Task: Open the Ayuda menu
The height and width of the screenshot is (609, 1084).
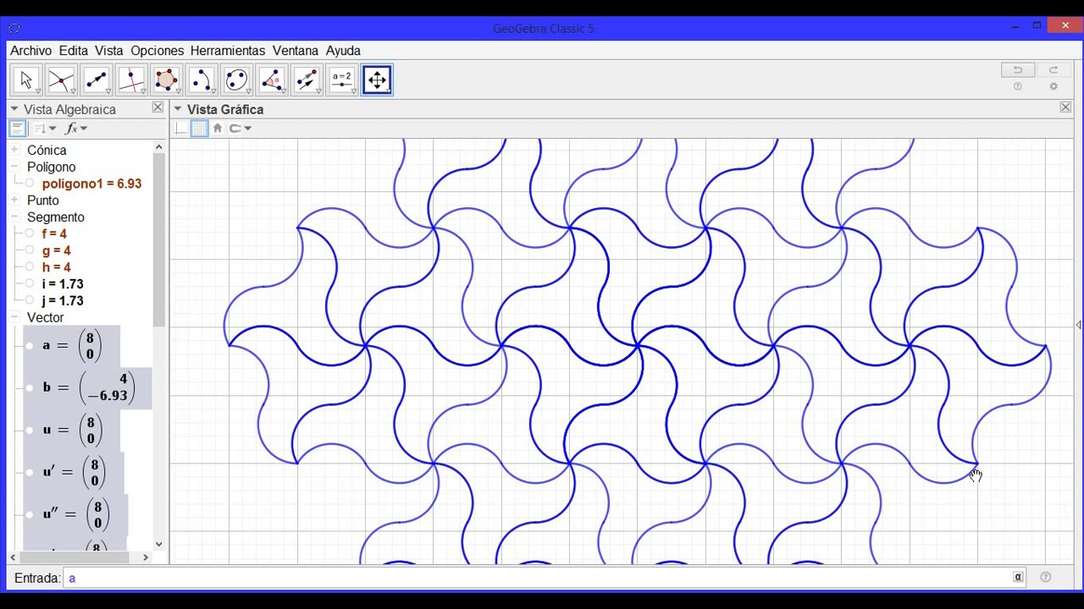Action: (343, 51)
